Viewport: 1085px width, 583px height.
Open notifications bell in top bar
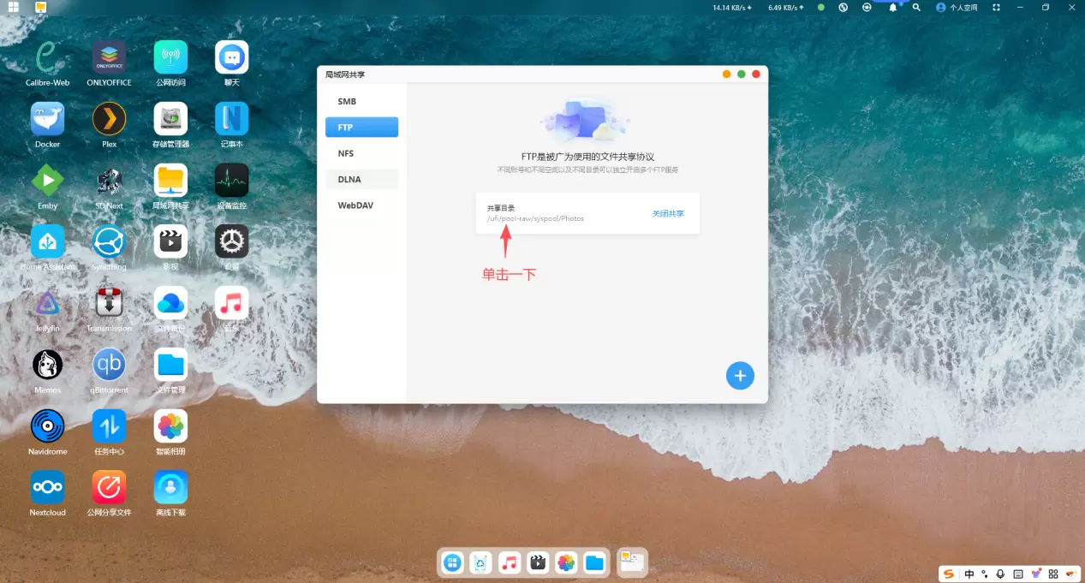(x=892, y=7)
